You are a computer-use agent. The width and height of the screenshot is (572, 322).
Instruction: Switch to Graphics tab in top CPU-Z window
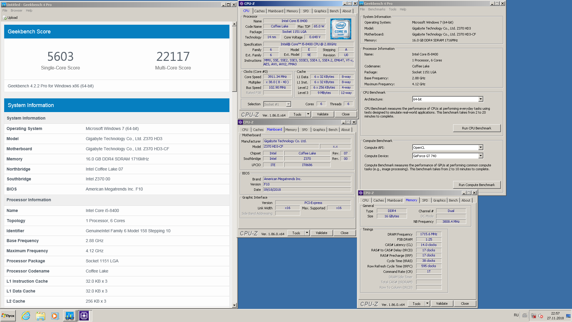pos(320,11)
